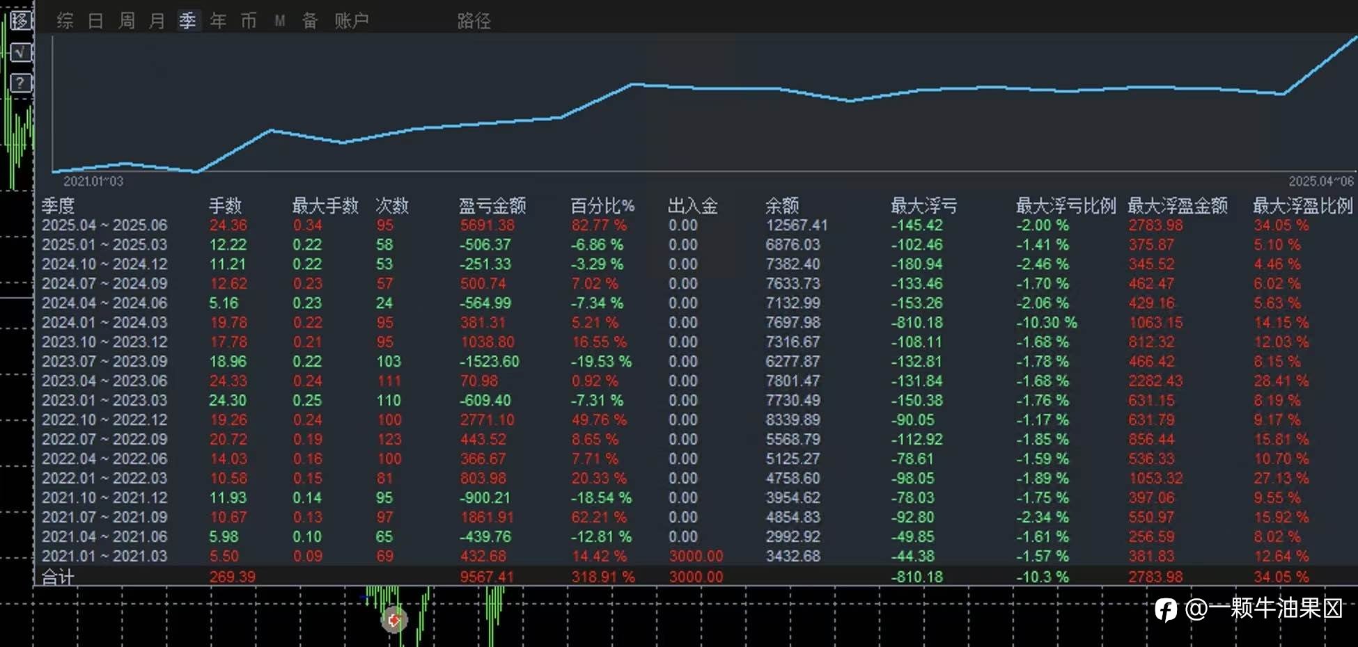Click balance value 12567.41
1358x647 pixels.
(x=797, y=225)
